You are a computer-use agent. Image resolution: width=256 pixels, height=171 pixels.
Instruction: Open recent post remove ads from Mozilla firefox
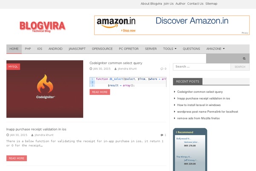click(x=198, y=118)
